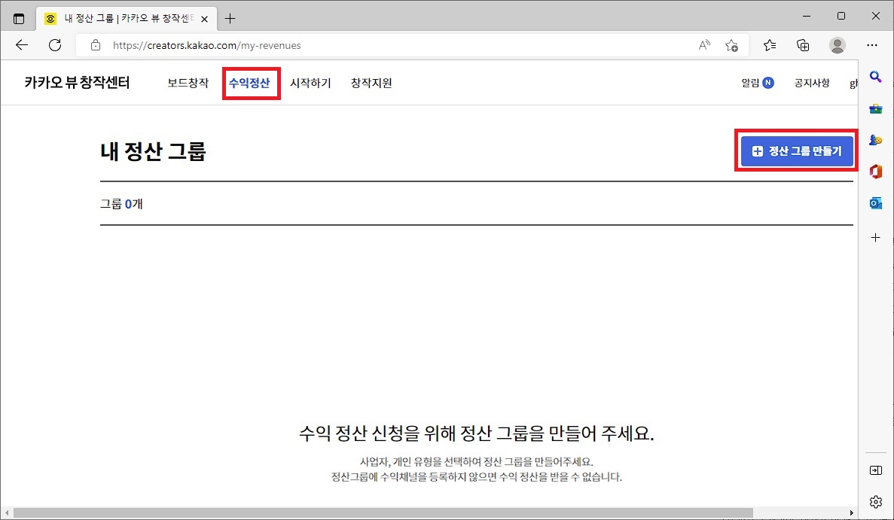Viewport: 894px width, 520px height.
Task: Click the 정산 그룹 만들기 button
Action: click(x=797, y=151)
